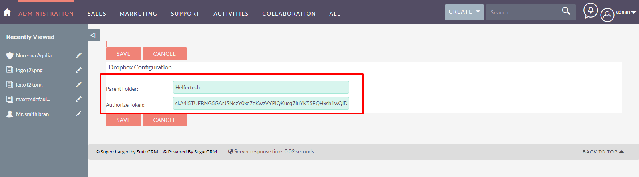Click the BACK TO TOP link

pyautogui.click(x=603, y=152)
